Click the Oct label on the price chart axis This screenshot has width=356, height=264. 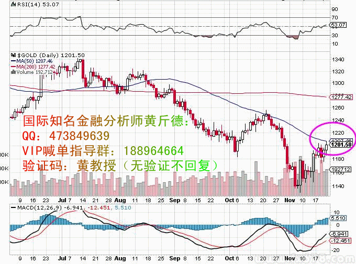[230, 200]
